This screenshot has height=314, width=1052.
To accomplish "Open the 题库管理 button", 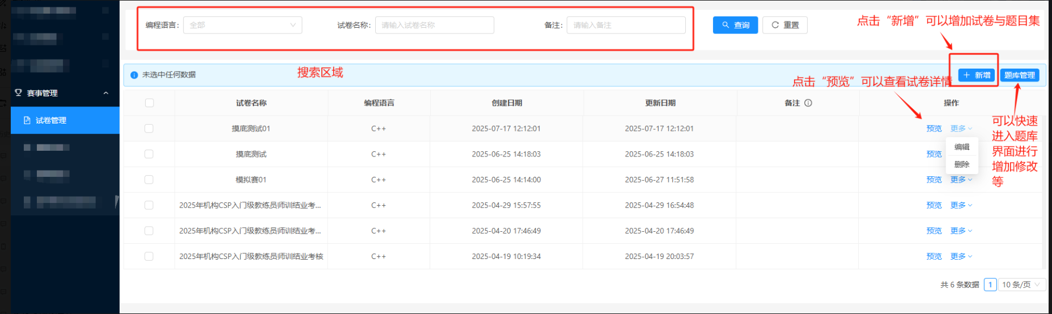I will (x=1019, y=75).
